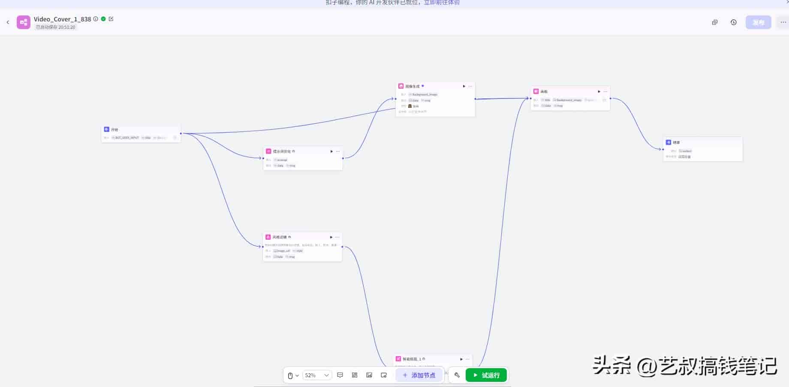The width and height of the screenshot is (789, 387).
Task: Open the ellipsis menu on the 画板 node
Action: (x=605, y=92)
